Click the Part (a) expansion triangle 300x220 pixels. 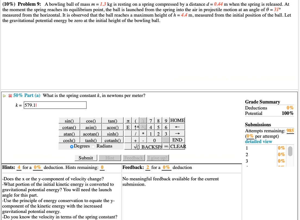4,96
